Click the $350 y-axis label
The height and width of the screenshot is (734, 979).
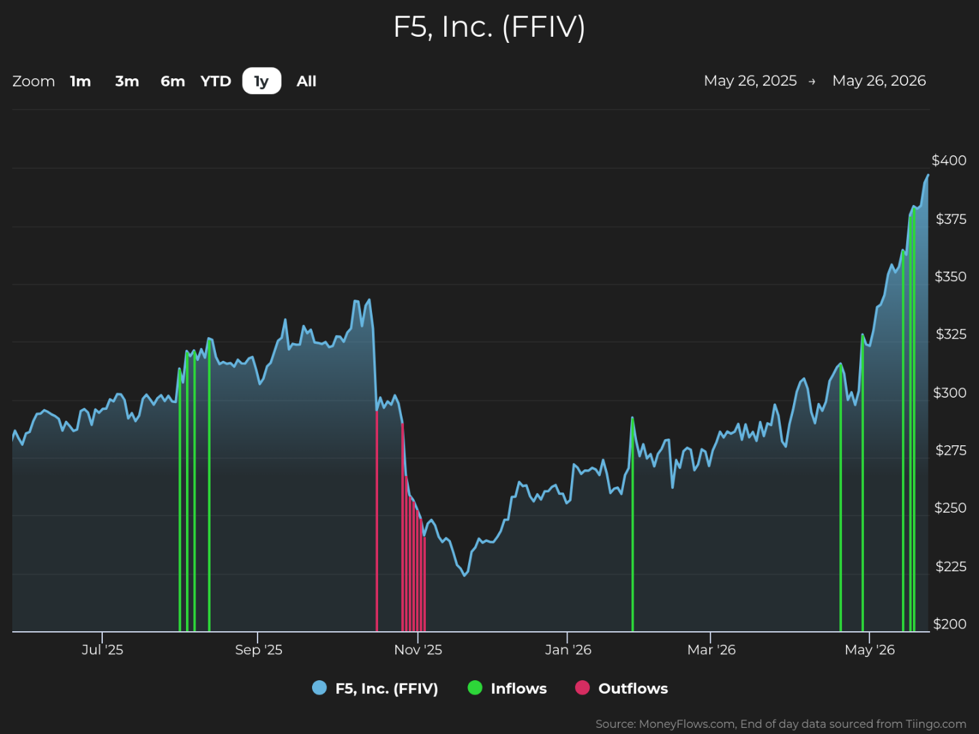950,277
